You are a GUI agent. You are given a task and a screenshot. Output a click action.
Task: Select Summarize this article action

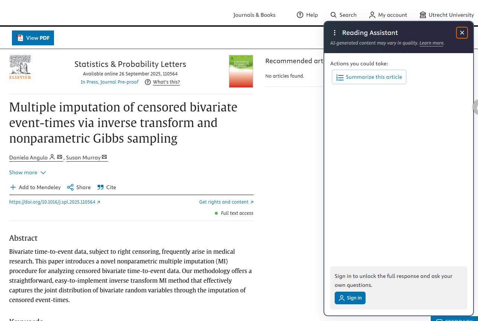coord(369,77)
